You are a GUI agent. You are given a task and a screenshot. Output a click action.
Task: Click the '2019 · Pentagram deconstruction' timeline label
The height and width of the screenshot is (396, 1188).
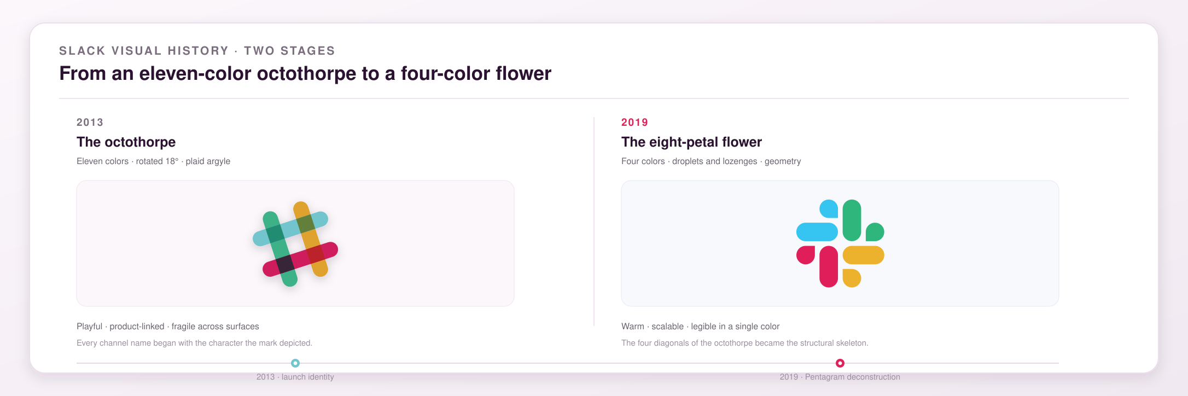pyautogui.click(x=840, y=377)
